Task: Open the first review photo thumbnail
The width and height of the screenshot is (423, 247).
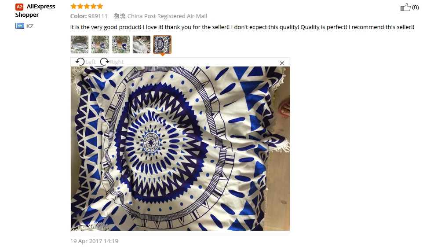Action: (x=80, y=44)
